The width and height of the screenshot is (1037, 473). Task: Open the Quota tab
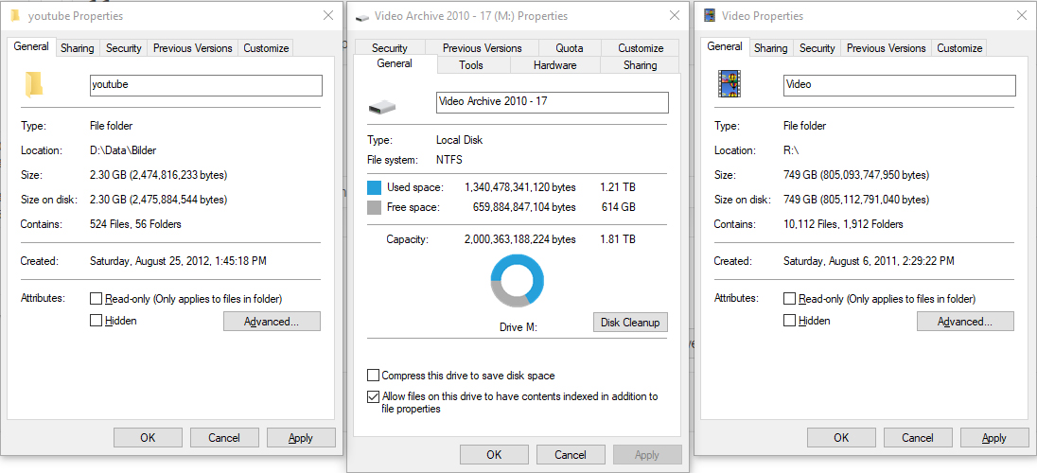point(569,48)
